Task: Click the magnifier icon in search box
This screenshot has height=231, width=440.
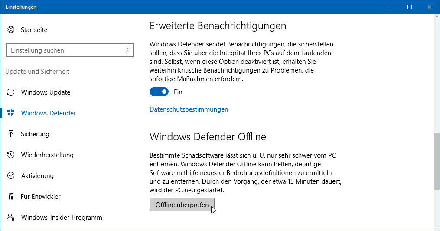Action: 128,50
